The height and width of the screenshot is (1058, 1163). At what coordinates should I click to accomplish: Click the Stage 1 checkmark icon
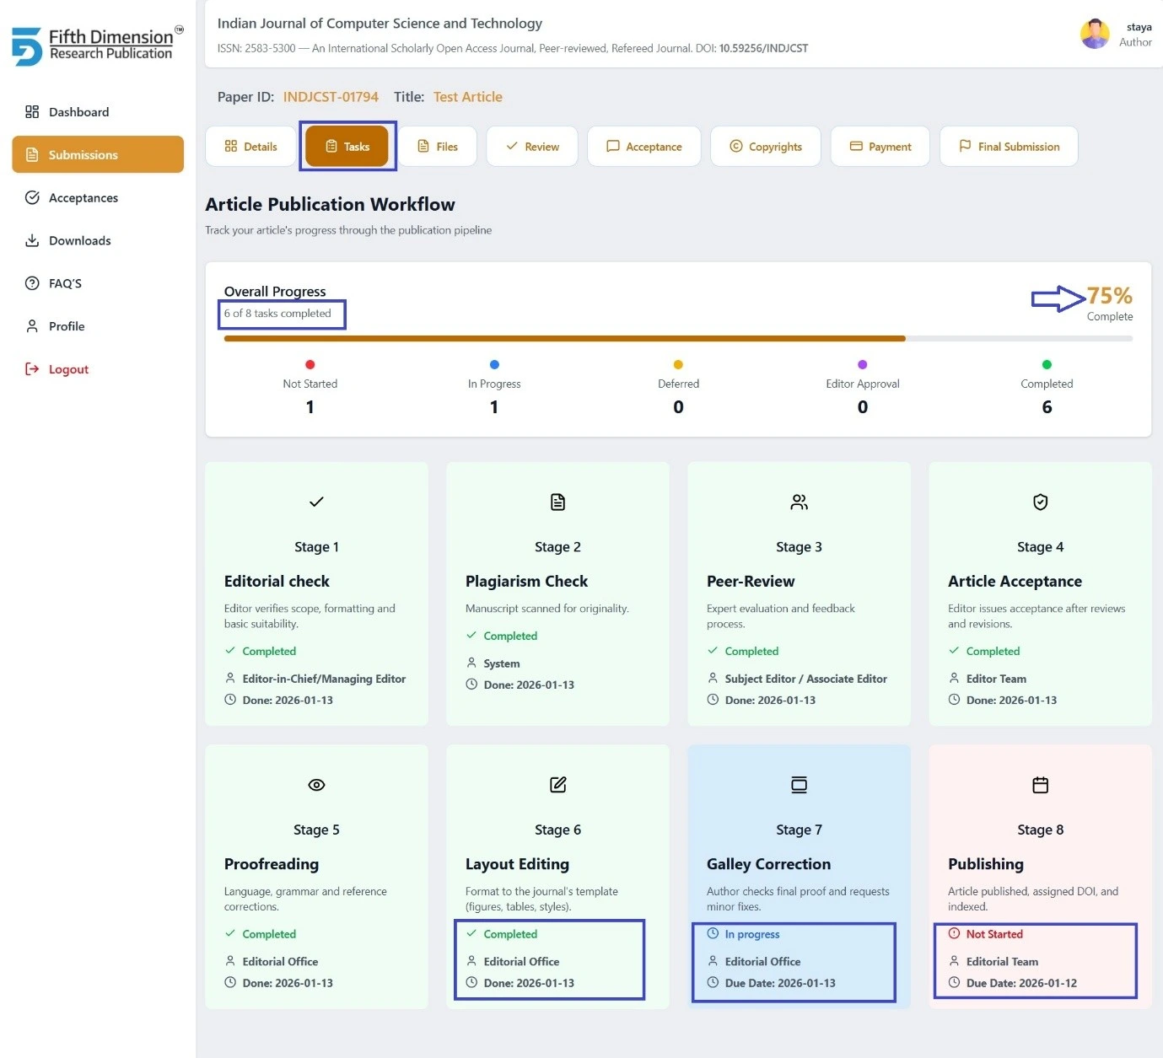pyautogui.click(x=316, y=502)
